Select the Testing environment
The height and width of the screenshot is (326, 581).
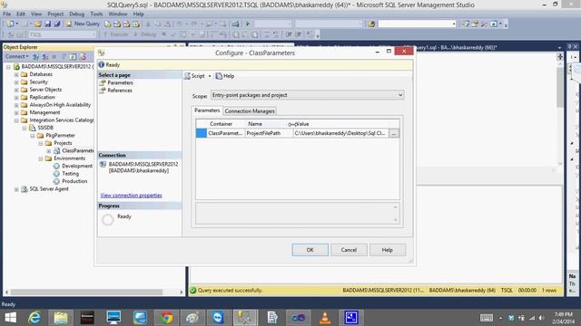tap(71, 174)
